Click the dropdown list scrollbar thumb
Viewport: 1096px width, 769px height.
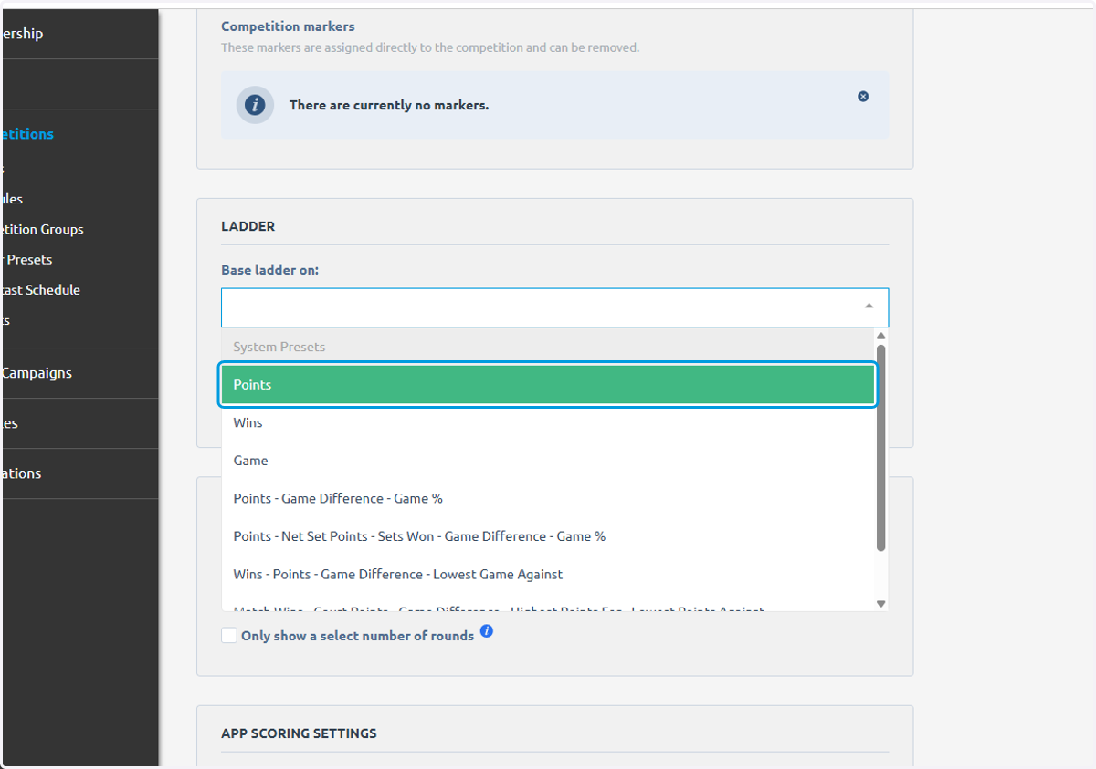point(880,448)
